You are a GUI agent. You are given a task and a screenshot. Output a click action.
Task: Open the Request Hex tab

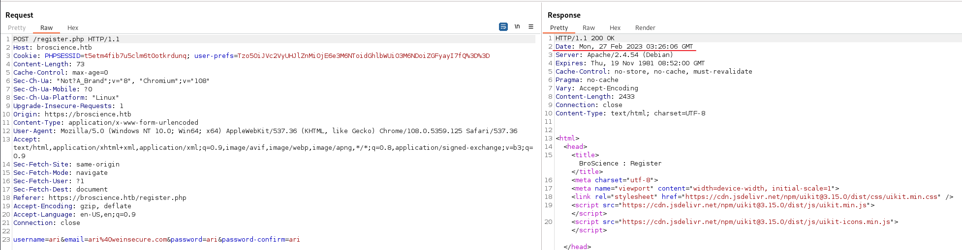click(x=73, y=28)
